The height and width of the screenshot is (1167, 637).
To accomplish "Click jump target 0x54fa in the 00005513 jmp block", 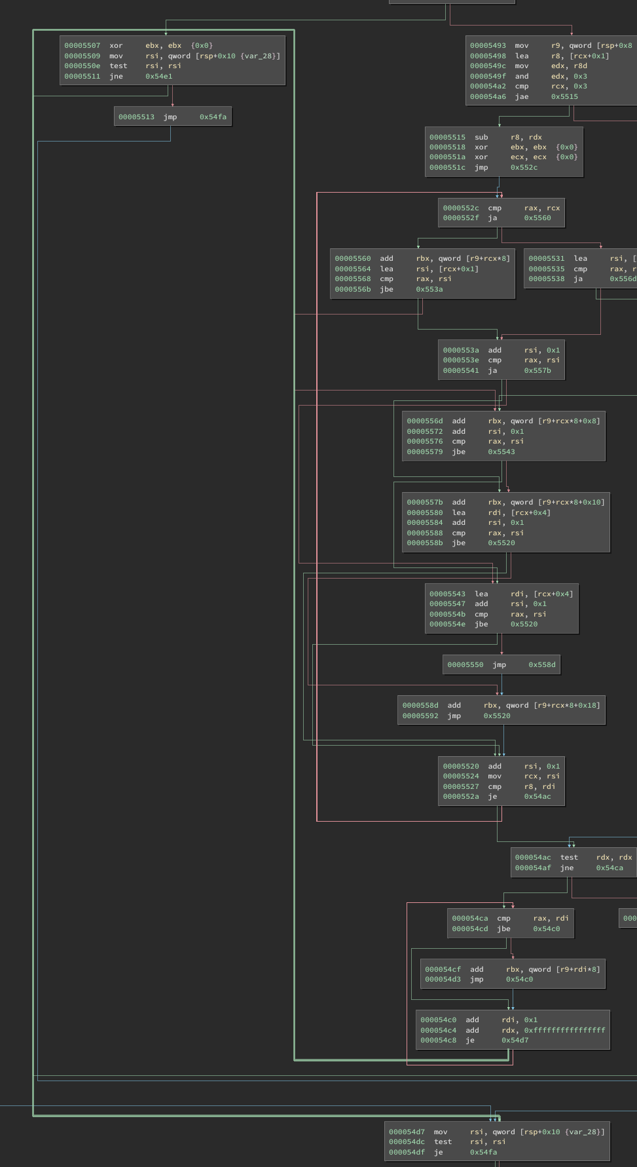I will click(213, 117).
